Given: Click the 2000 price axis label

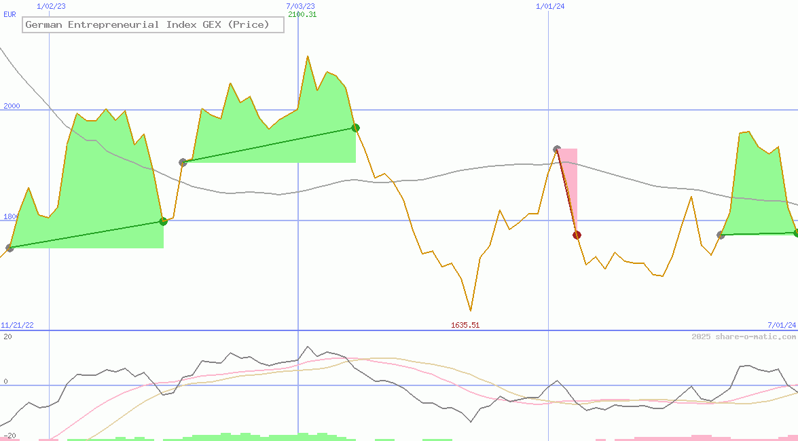Looking at the screenshot, I should tap(12, 107).
